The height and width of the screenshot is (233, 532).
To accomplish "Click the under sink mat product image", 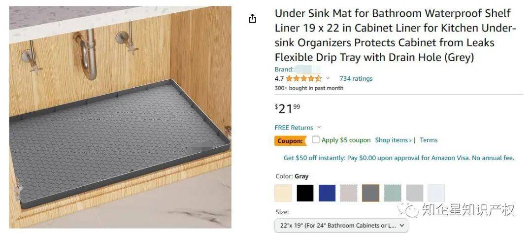I will [x=120, y=117].
